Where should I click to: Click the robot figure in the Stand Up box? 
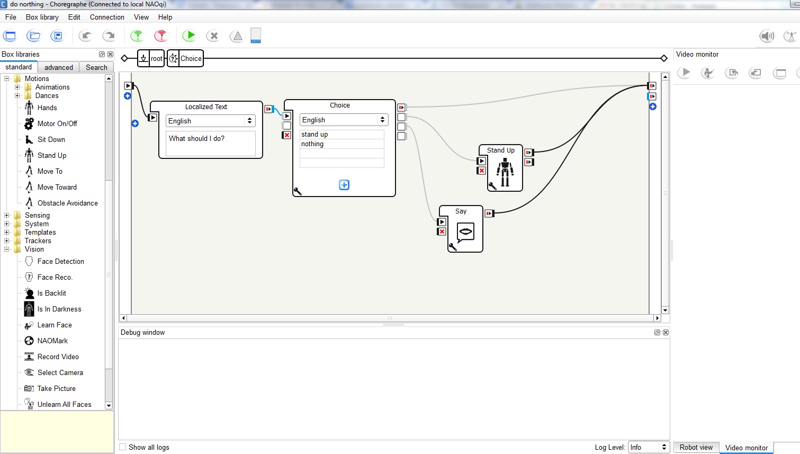[x=505, y=172]
